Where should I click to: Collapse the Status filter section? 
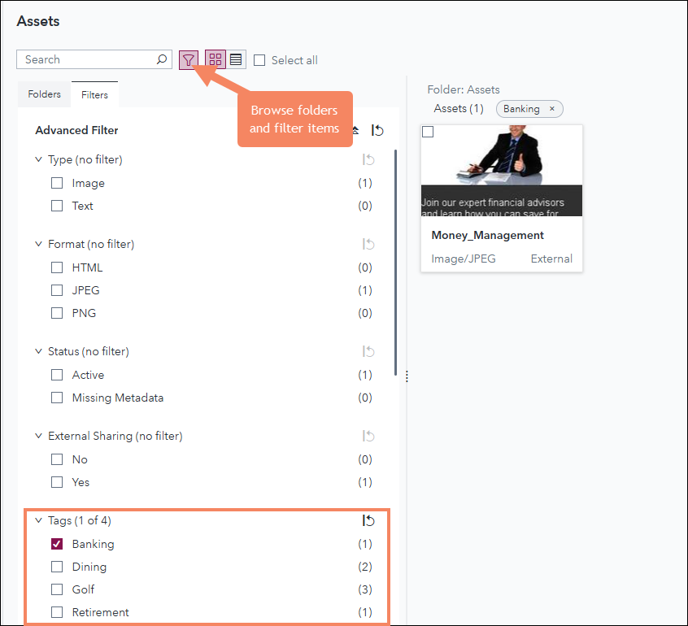tap(38, 351)
